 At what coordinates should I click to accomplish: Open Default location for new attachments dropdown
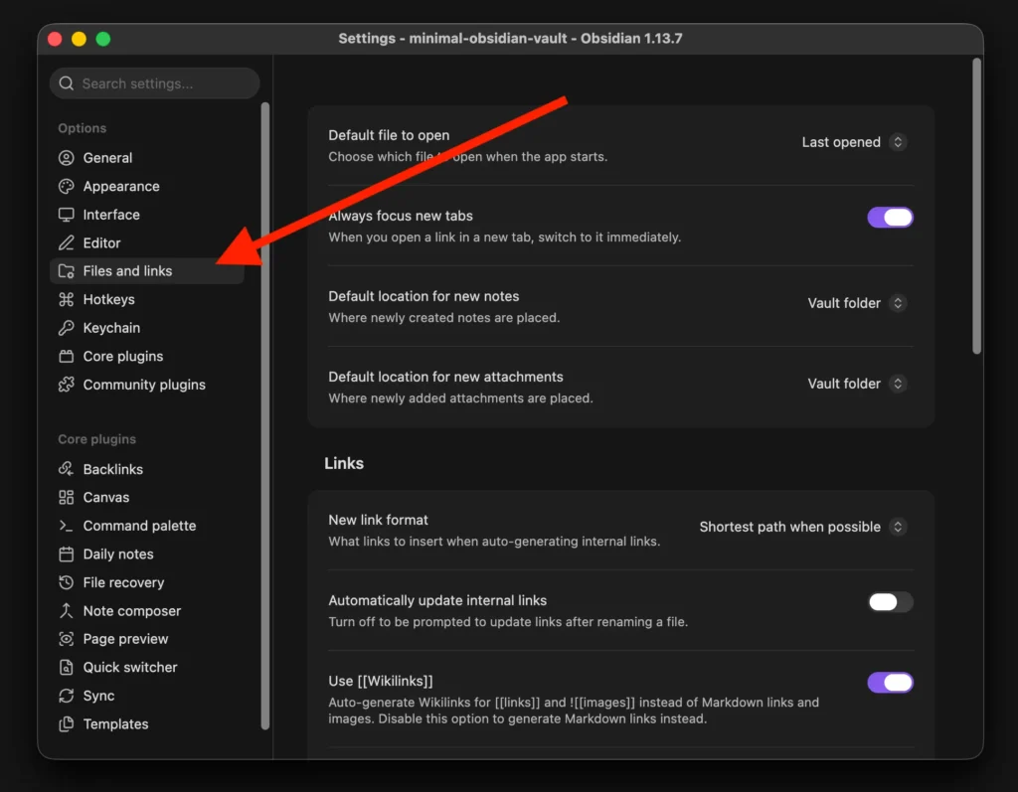(856, 384)
